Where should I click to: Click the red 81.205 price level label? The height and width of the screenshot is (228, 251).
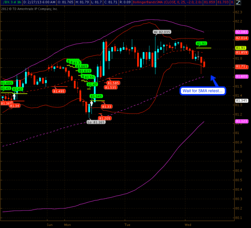[104, 118]
